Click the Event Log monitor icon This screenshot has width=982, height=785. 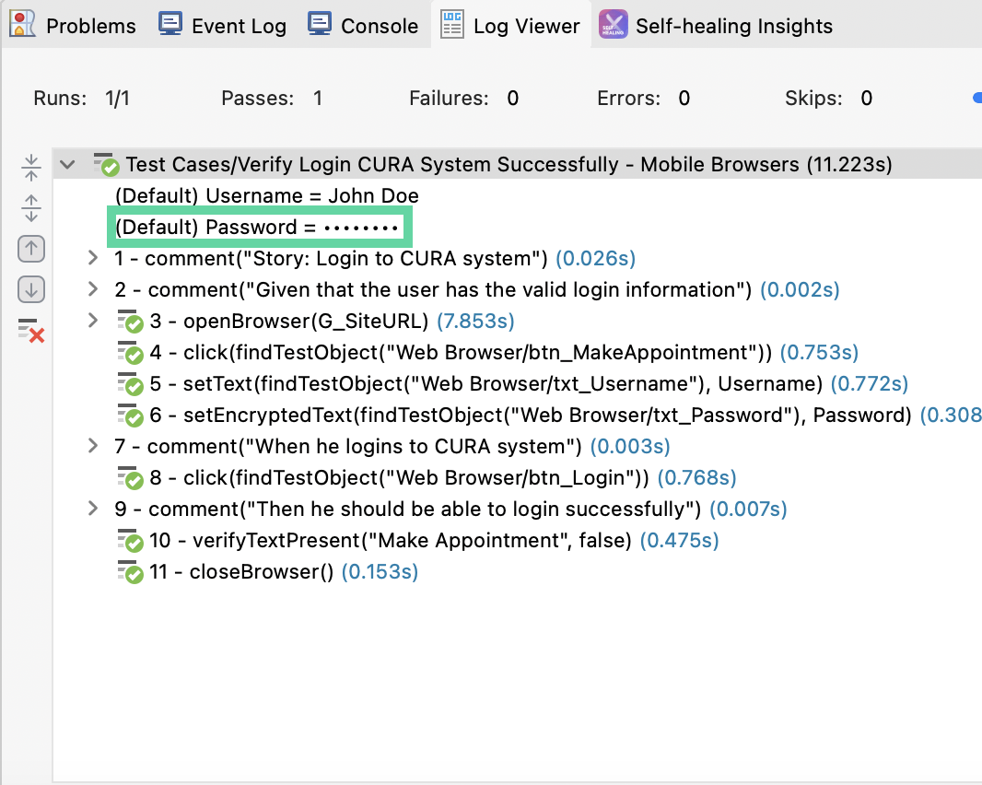(170, 25)
